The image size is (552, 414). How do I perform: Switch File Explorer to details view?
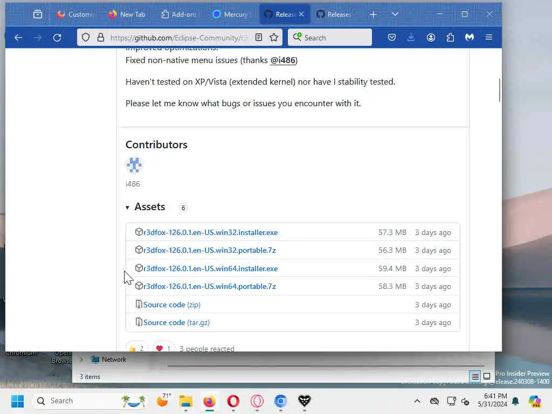pyautogui.click(x=475, y=376)
